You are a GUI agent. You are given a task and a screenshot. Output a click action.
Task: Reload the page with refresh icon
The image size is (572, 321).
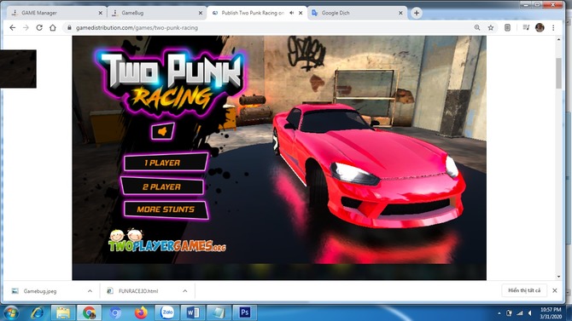tap(39, 27)
